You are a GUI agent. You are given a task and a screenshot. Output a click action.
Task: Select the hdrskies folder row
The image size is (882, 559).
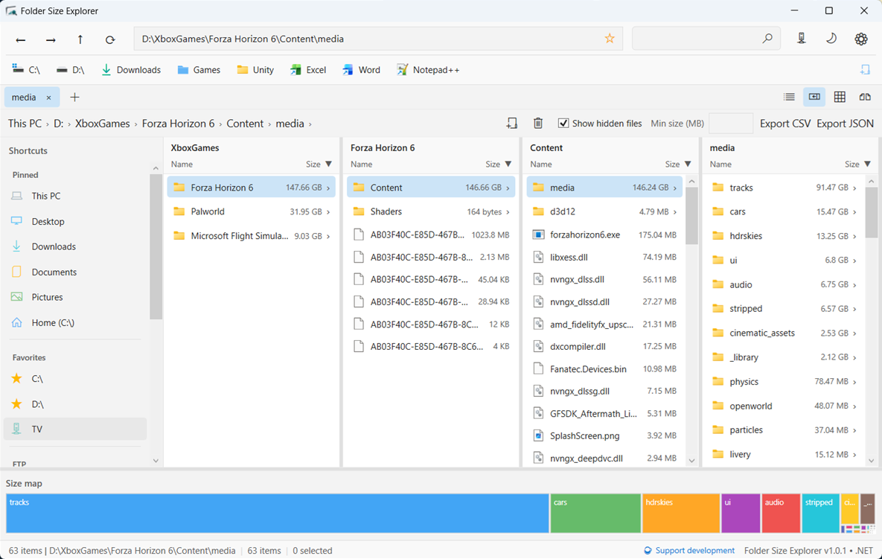tap(784, 236)
